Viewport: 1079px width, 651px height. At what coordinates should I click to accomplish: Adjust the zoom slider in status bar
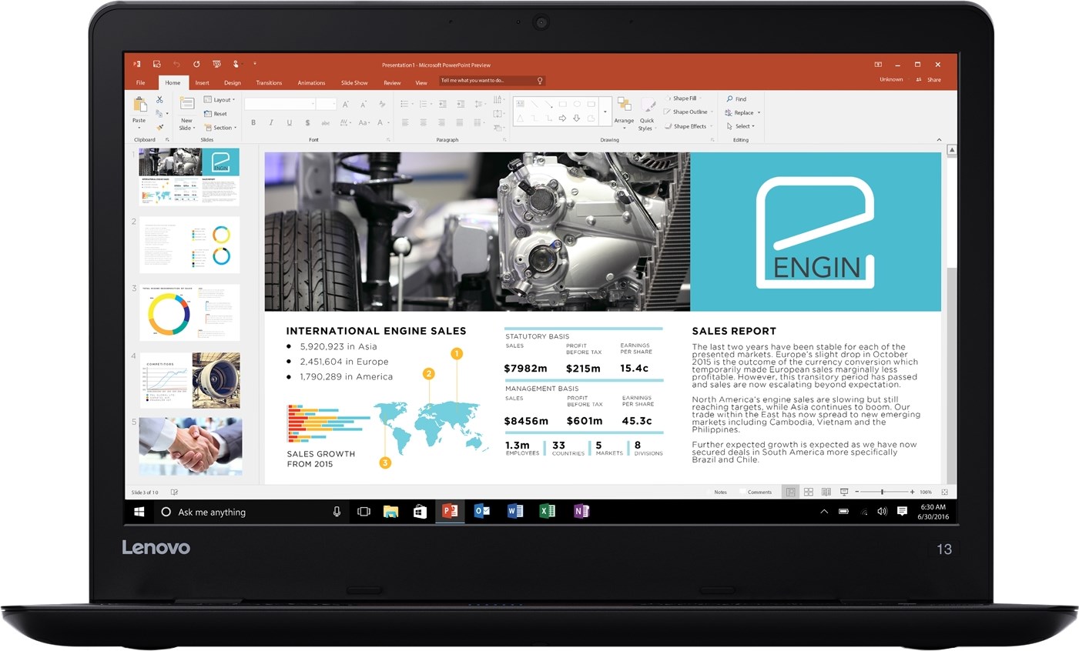[x=883, y=492]
